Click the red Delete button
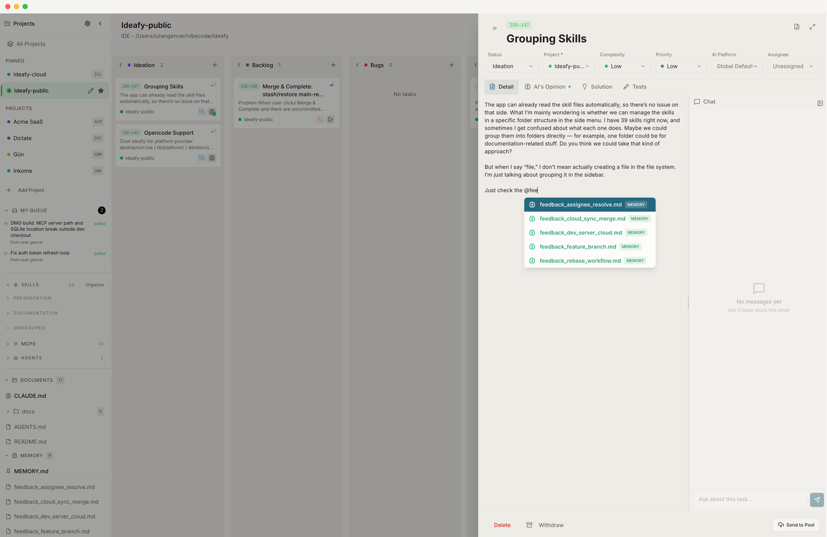The height and width of the screenshot is (537, 827). pos(502,525)
